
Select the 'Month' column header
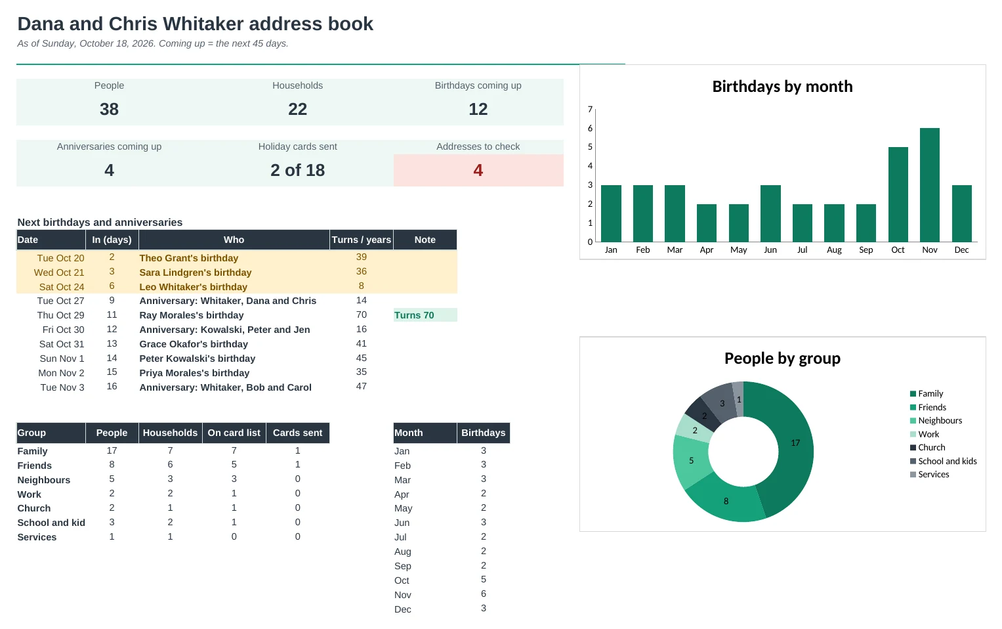click(x=425, y=433)
